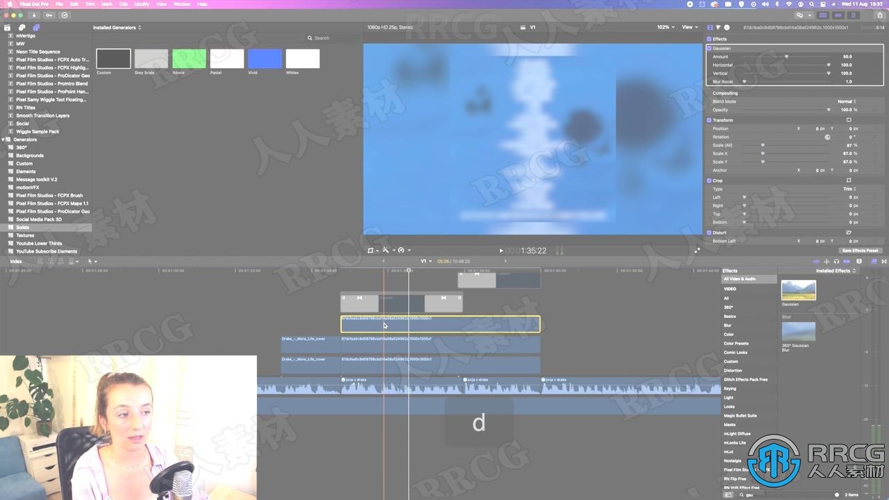Click the Save Effects Preset button
This screenshot has width=889, height=500.
pos(861,251)
